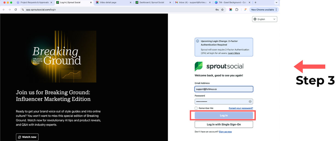Close the Dashboard | Sprout Social tab

point(170,2)
